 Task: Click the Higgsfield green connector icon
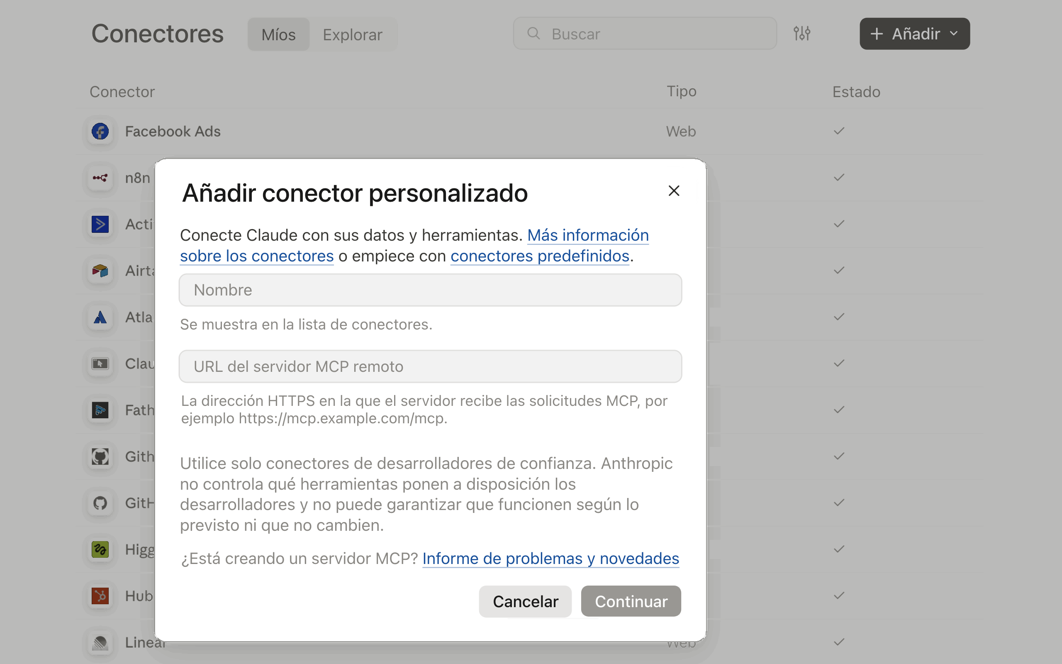[100, 550]
